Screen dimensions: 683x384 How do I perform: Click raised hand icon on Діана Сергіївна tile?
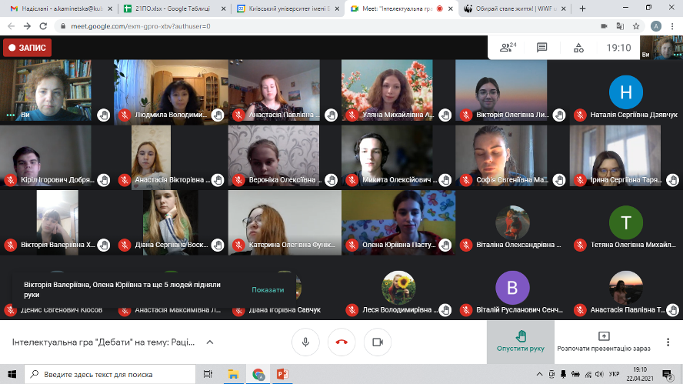point(218,245)
